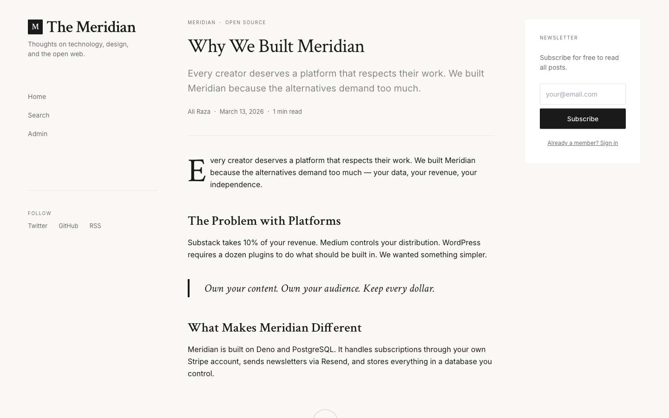669x418 pixels.
Task: Open The Meridian site title link
Action: 91,27
